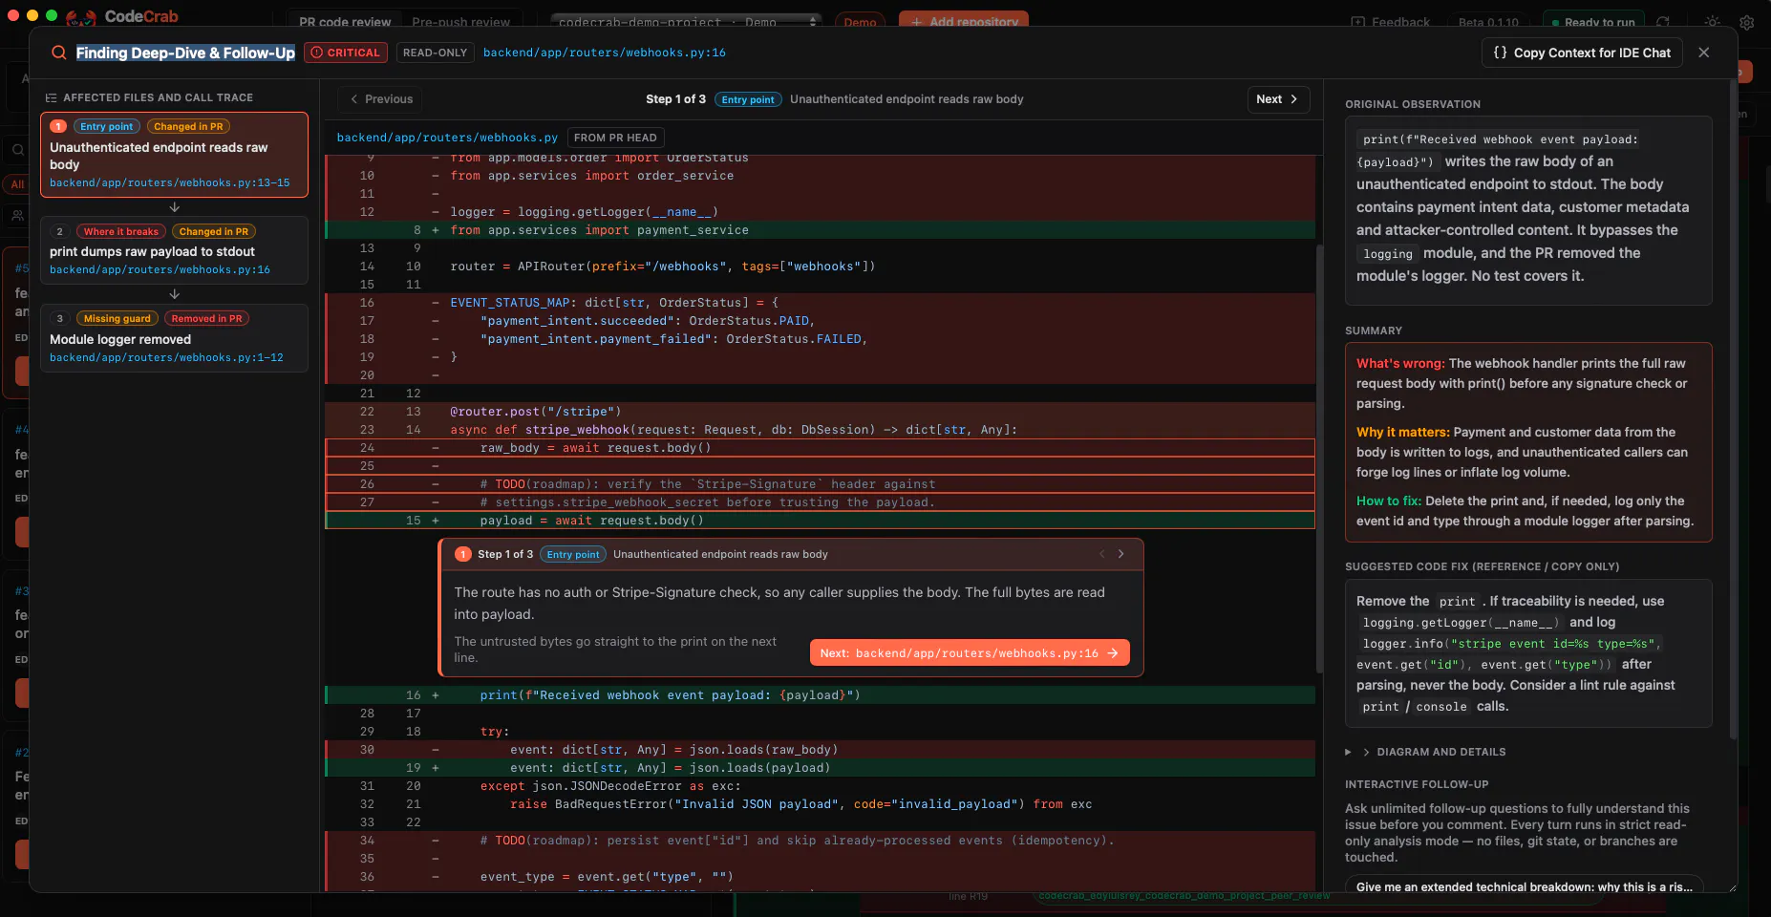This screenshot has width=1771, height=917.
Task: Click the backend/app/routers/webhooks.py file path above the diff
Action: (447, 138)
